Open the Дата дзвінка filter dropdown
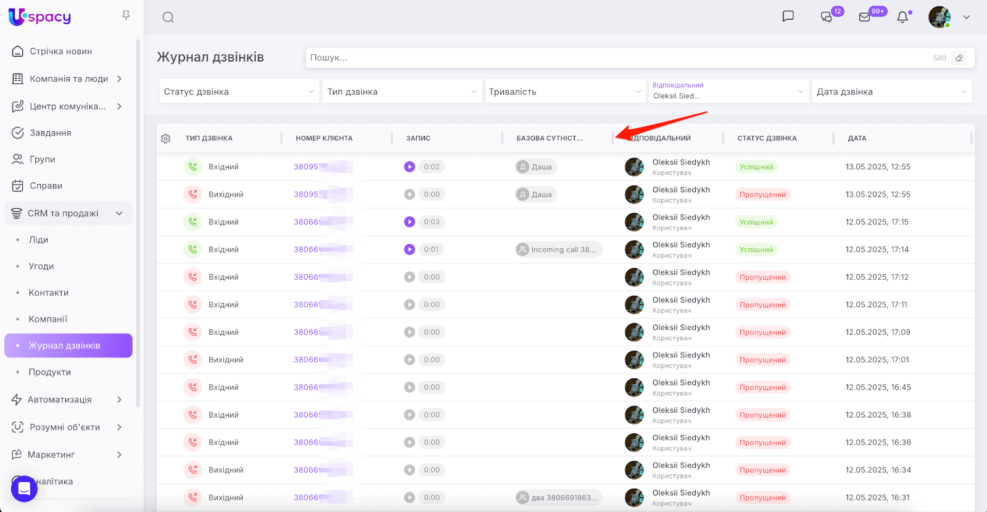The image size is (987, 512). 891,92
